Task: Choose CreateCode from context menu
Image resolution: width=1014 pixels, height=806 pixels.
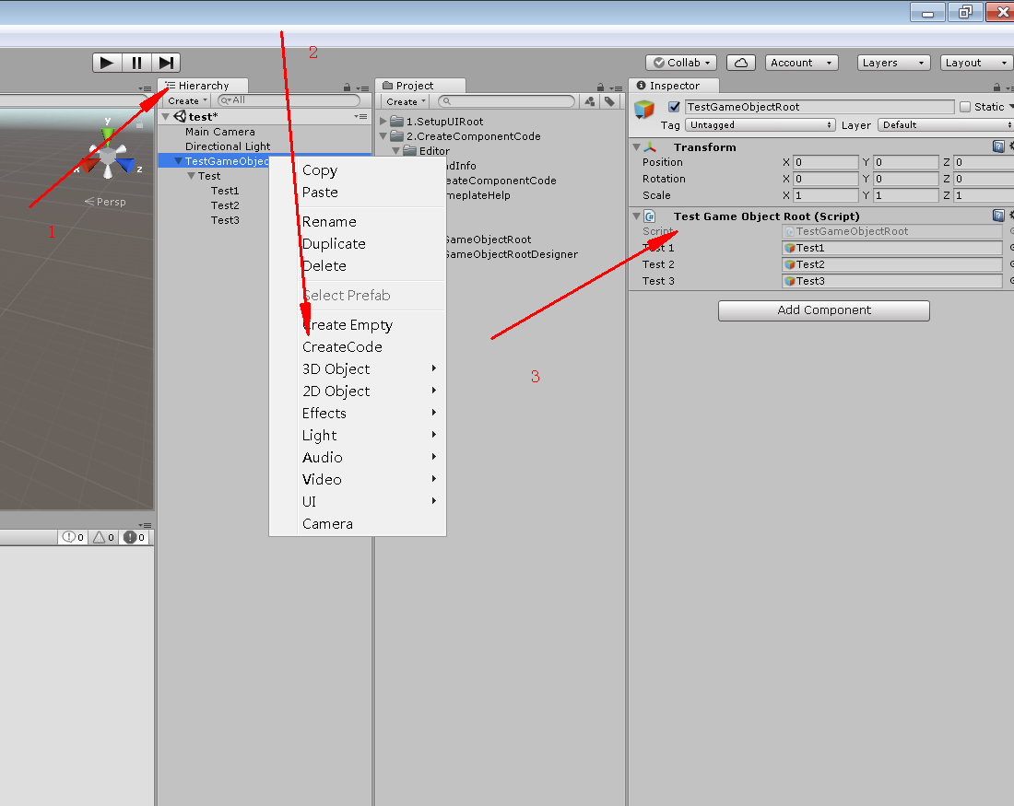Action: pos(358,347)
